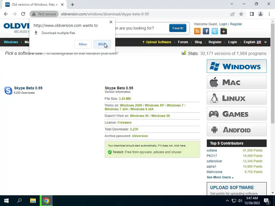
Task: Open the Twitter page icon
Action: [x=215, y=31]
